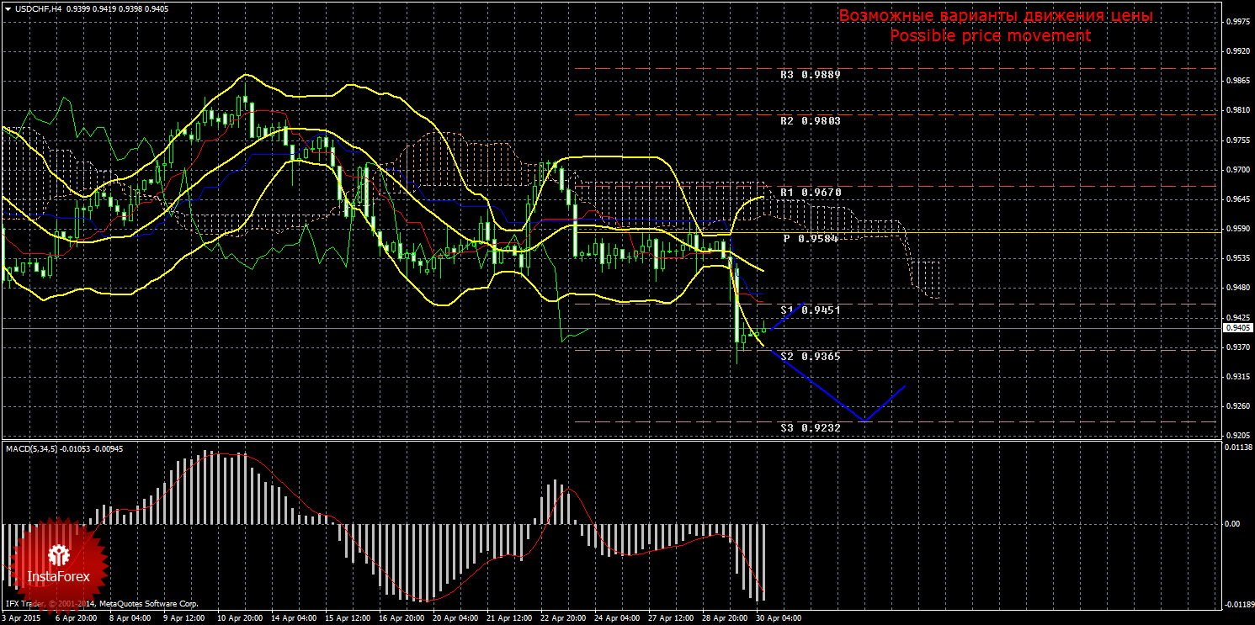Select the R2 0.9803 resistance label

[x=810, y=120]
